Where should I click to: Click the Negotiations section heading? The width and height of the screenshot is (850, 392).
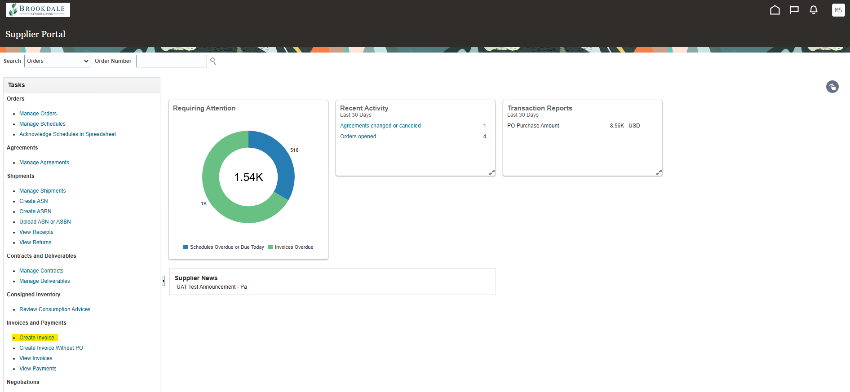(x=23, y=382)
